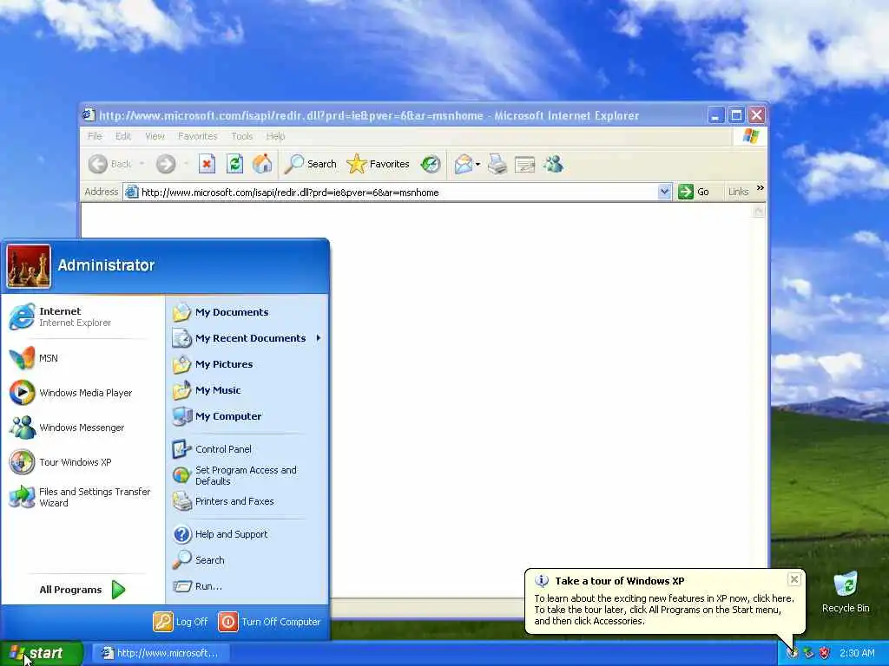Open the Tools menu
Viewport: 889px width, 666px height.
click(241, 136)
